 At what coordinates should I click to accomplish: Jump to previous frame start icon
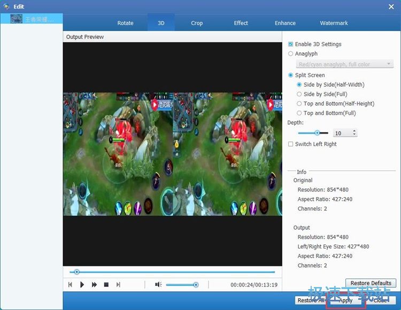[x=70, y=285]
